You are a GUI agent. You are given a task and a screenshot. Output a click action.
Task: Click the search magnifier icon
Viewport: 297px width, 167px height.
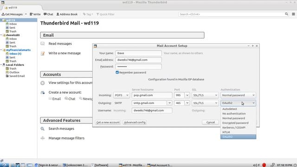click(x=286, y=14)
